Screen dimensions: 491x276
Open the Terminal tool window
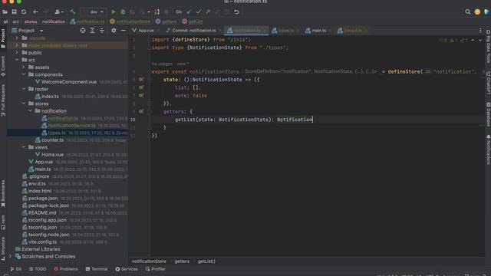click(x=97, y=269)
